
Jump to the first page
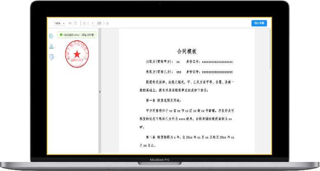point(84,23)
